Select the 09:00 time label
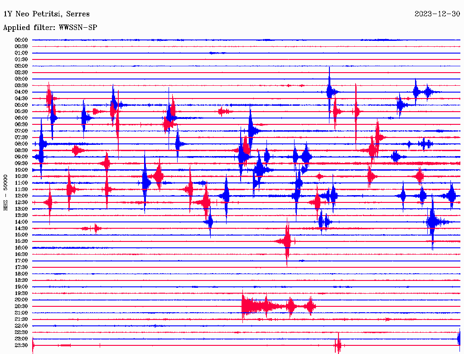The width and height of the screenshot is (464, 354). click(21, 157)
